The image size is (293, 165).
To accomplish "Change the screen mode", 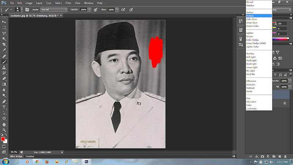I will (4, 152).
